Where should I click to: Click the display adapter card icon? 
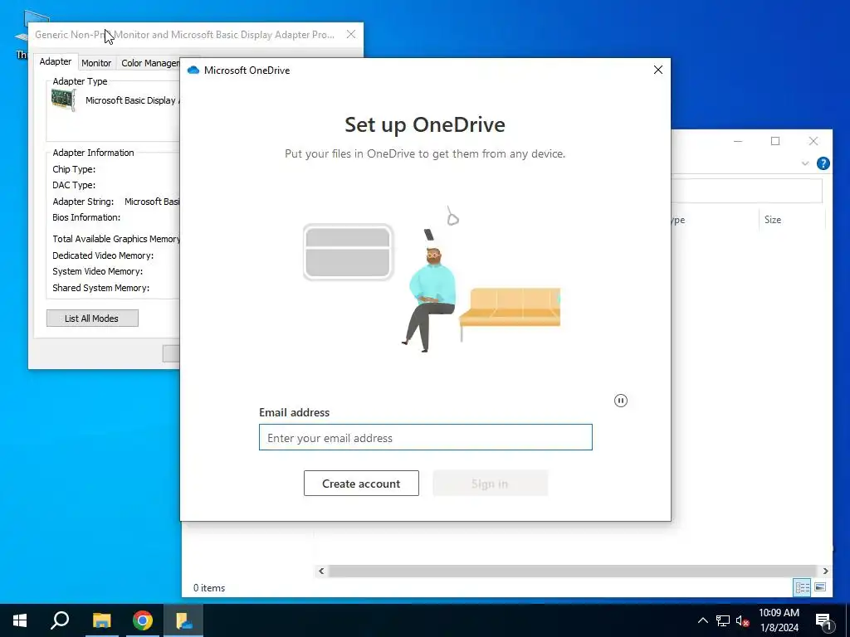click(63, 100)
